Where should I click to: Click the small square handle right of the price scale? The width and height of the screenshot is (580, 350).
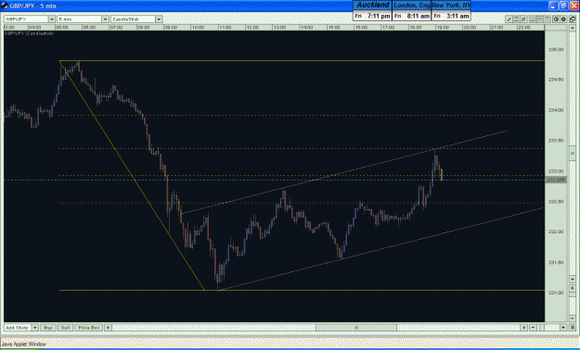(x=573, y=153)
